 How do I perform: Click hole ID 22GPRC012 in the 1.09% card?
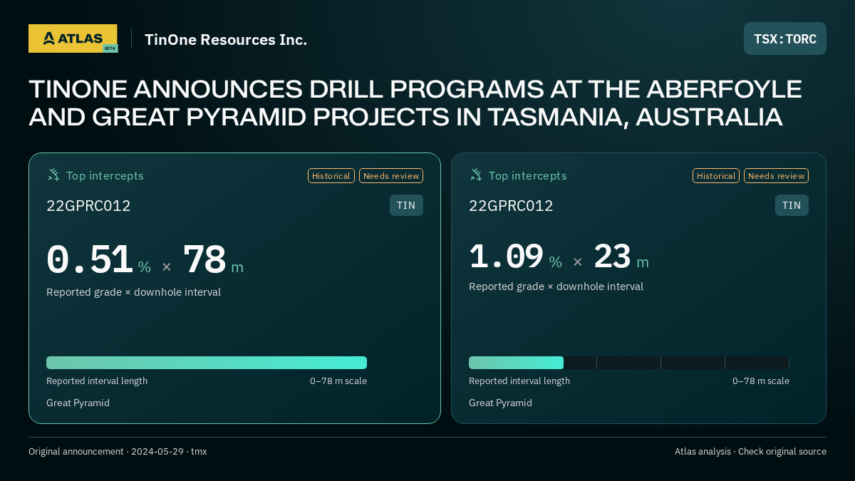511,206
